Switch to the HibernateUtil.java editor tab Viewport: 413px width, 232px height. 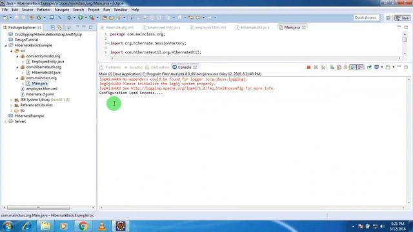pyautogui.click(x=252, y=27)
